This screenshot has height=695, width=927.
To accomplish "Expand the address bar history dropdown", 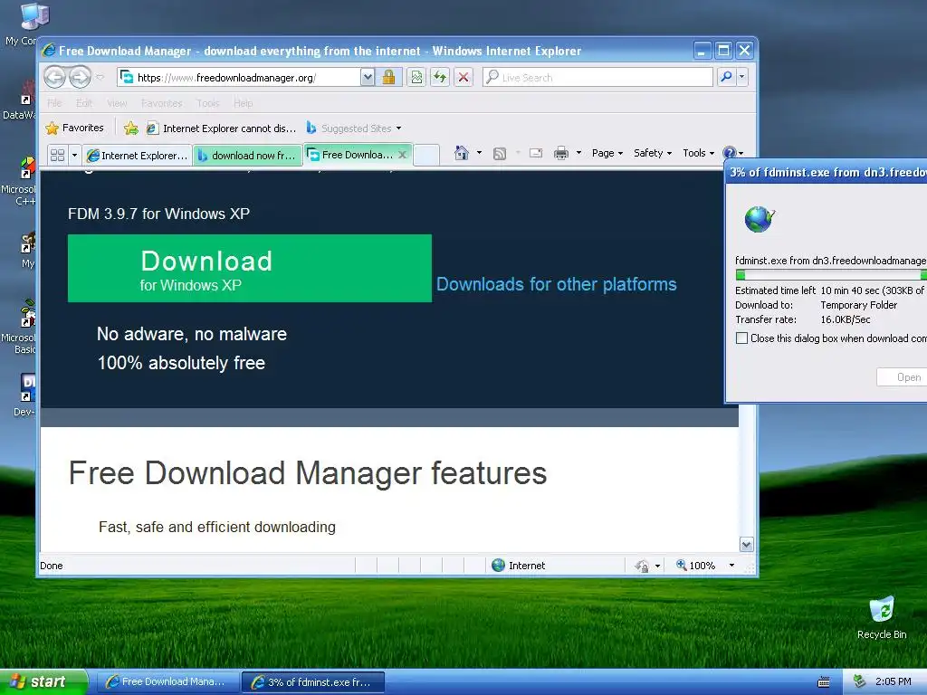I will pyautogui.click(x=368, y=78).
